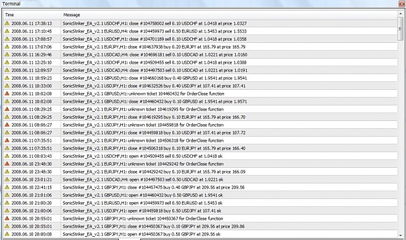This screenshot has width=406, height=240.
Task: Click the yellow warning icon of the 17:07:06 entry
Action: 7,47
